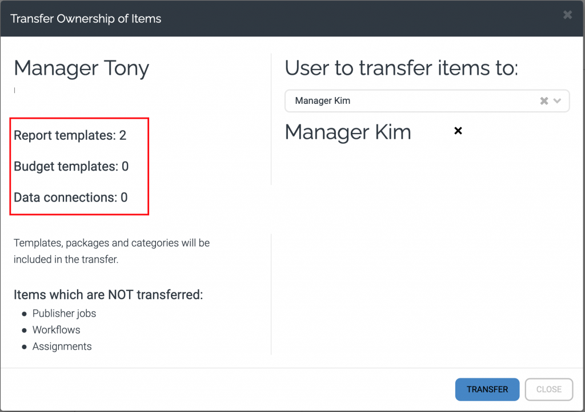The image size is (585, 412).
Task: Click the bullet point beside Publisher jobs
Action: [x=24, y=314]
